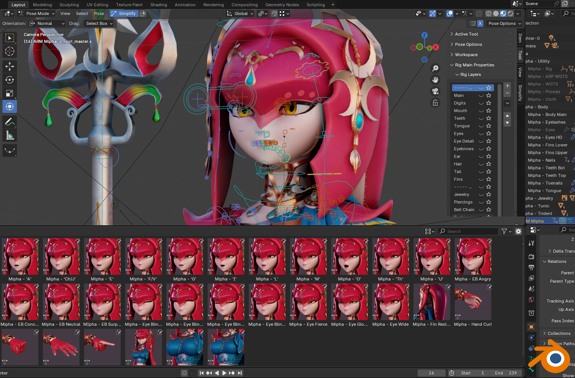Move rig layer up arrow
The height and width of the screenshot is (378, 575).
coord(507,116)
